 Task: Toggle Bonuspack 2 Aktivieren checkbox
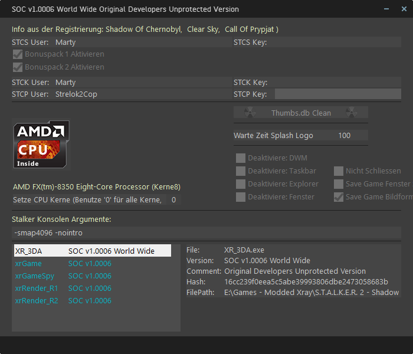18,67
